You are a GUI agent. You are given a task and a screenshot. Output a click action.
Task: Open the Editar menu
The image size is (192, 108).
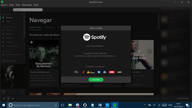[11, 5]
